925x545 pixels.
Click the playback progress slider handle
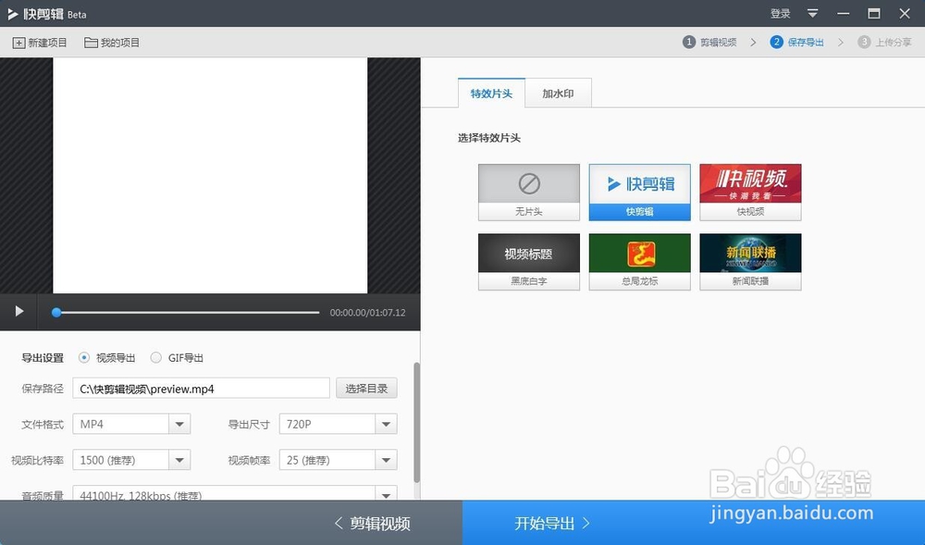tap(56, 312)
